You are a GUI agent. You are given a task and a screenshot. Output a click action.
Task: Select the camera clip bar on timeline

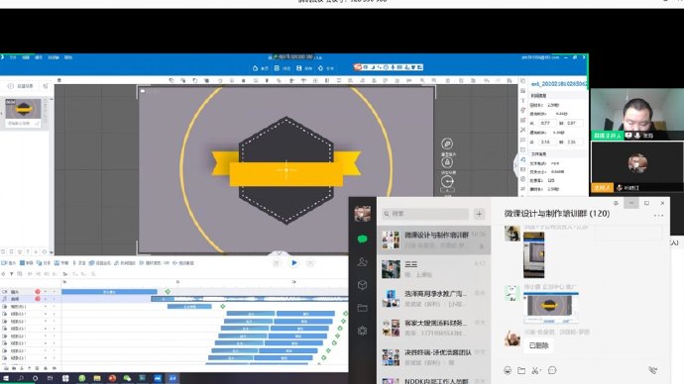(109, 292)
